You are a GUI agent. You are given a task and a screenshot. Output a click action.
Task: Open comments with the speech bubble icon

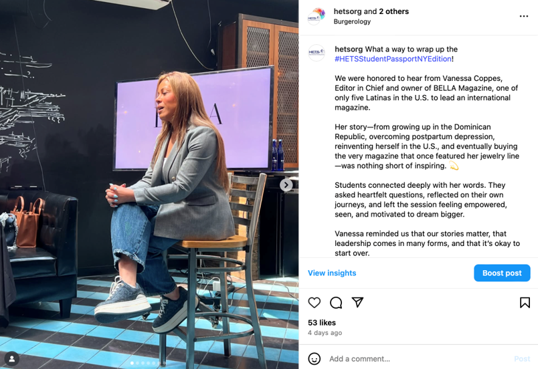336,303
